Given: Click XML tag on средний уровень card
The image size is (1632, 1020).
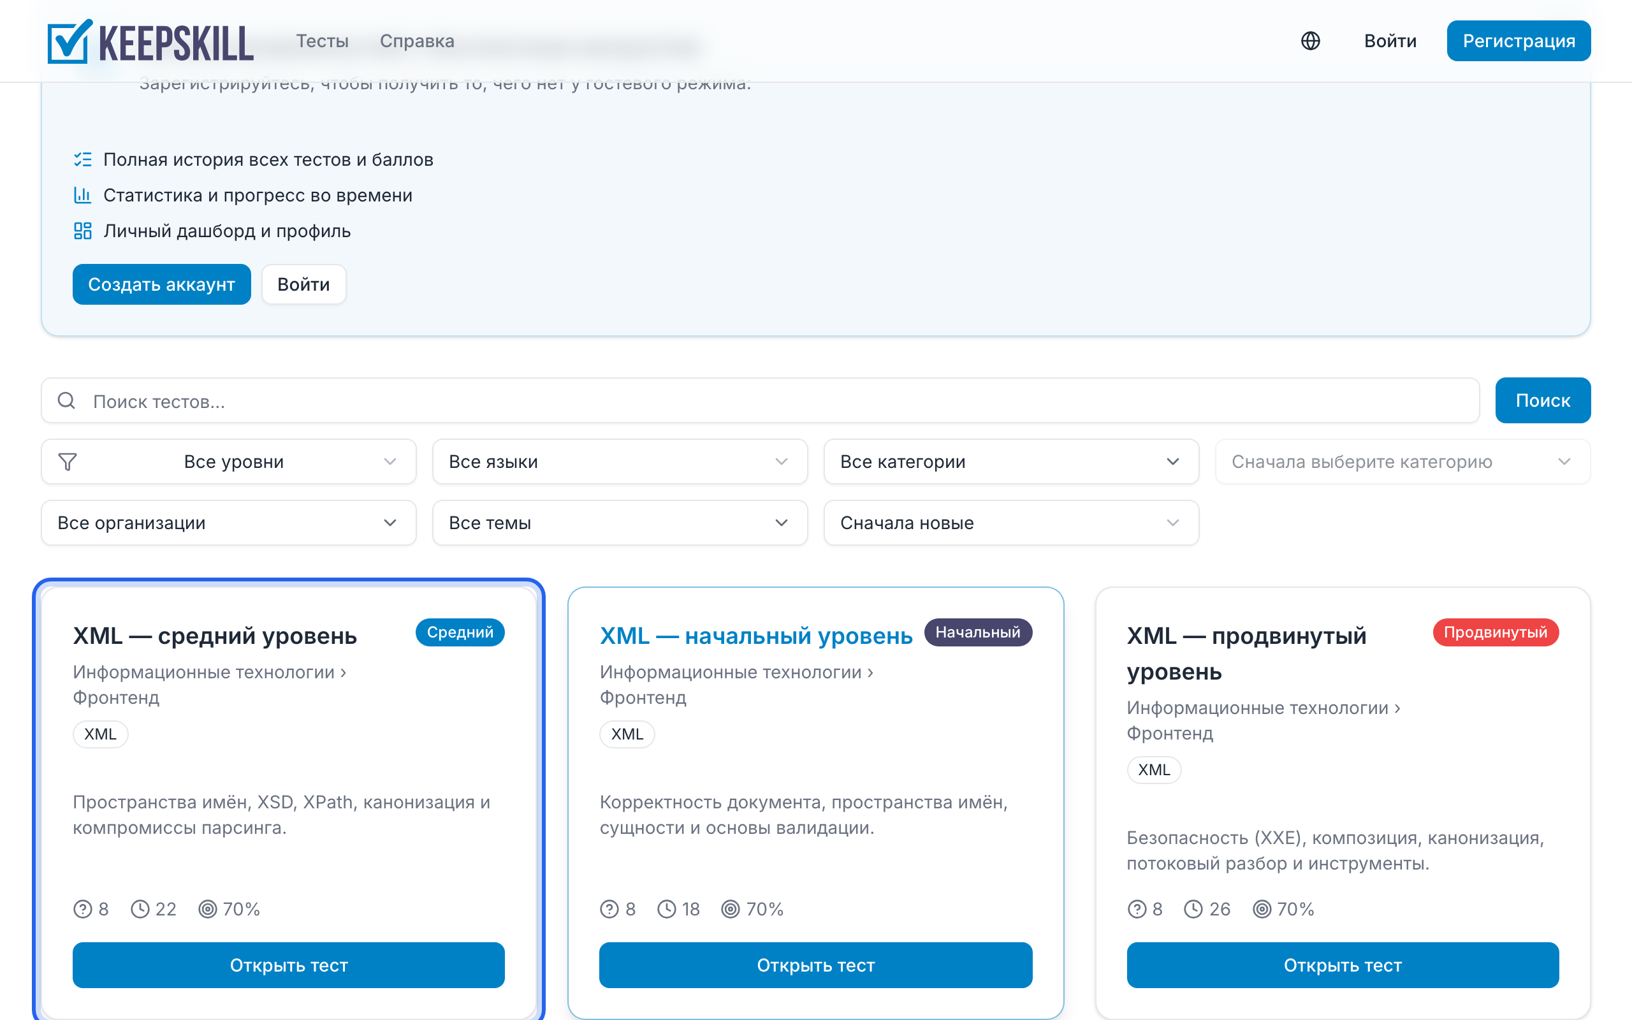Looking at the screenshot, I should coord(101,734).
